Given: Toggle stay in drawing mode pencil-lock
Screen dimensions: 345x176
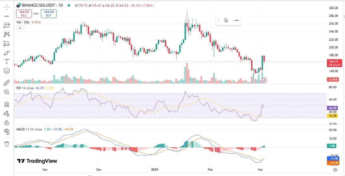Looking at the screenshot, I should [x=7, y=113].
